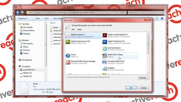Pick Adobe Photoshop CS3 icon
The width and height of the screenshot is (181, 102).
pos(105,42)
